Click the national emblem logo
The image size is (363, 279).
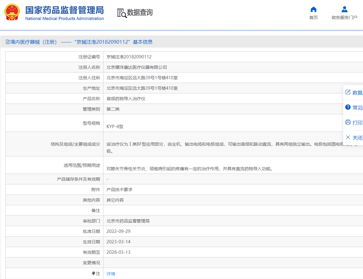click(x=12, y=12)
